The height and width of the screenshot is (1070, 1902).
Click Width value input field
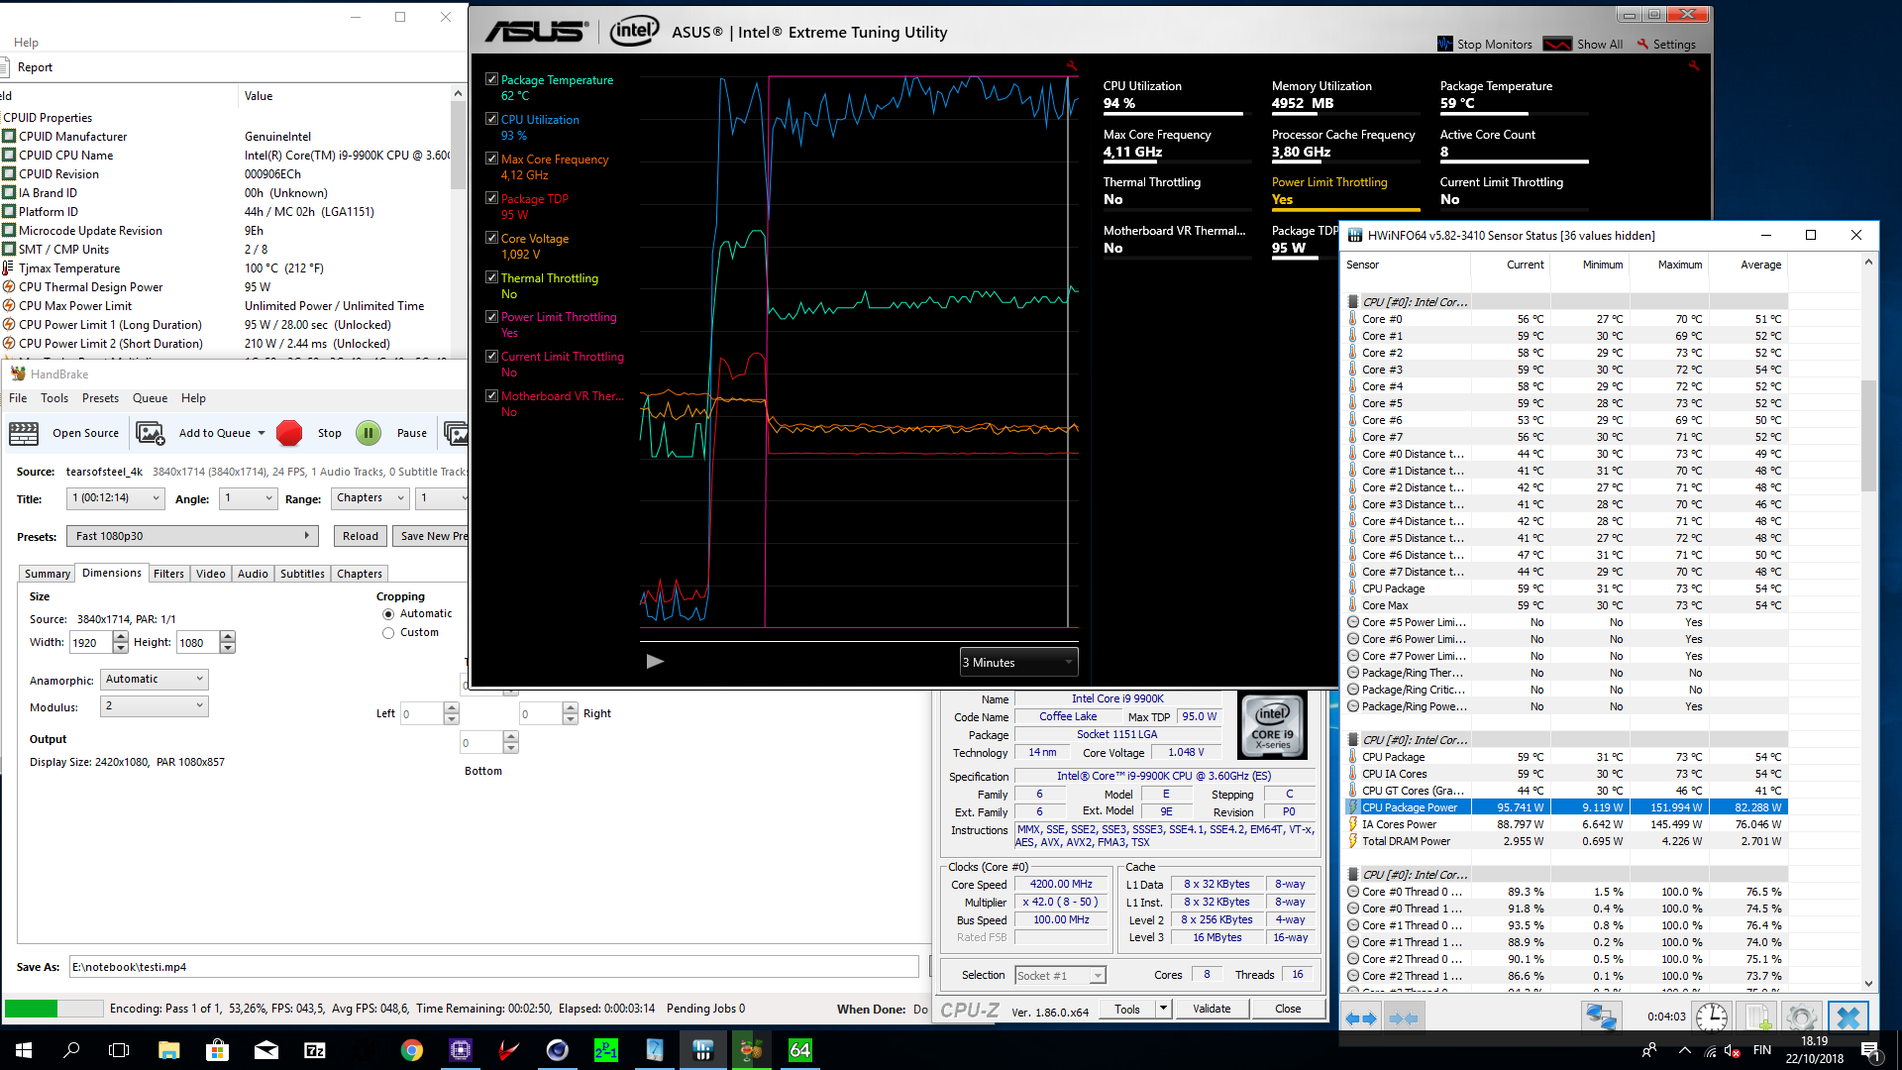pyautogui.click(x=91, y=643)
